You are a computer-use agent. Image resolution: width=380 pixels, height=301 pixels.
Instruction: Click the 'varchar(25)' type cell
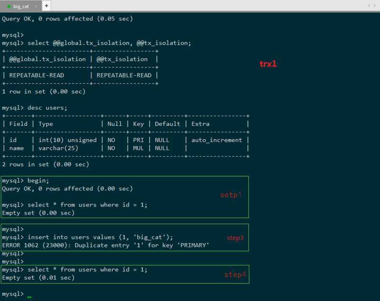58,148
